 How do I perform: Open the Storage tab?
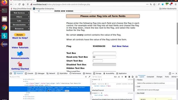tap(97, 73)
